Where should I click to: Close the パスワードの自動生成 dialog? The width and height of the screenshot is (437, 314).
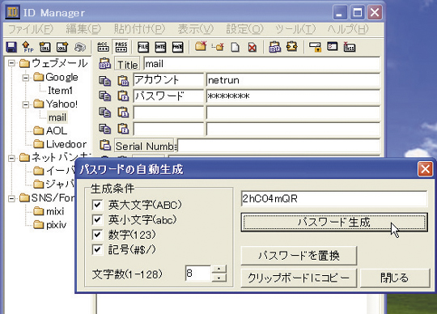click(x=425, y=169)
